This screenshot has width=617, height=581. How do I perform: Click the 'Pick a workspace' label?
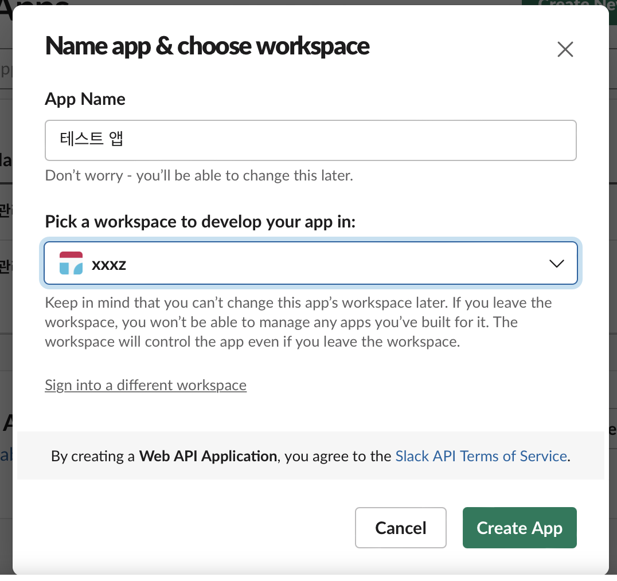click(200, 222)
